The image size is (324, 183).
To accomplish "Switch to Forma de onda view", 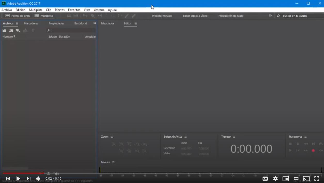I will (18, 16).
